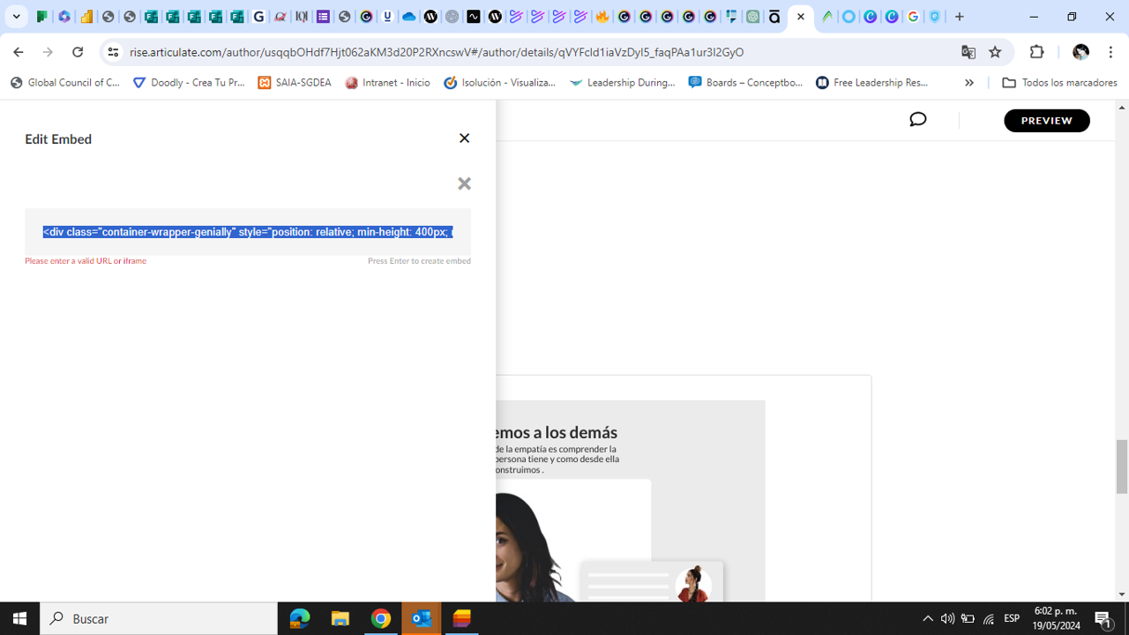Expand hidden bookmarks chevron
The image size is (1129, 635).
tap(968, 83)
